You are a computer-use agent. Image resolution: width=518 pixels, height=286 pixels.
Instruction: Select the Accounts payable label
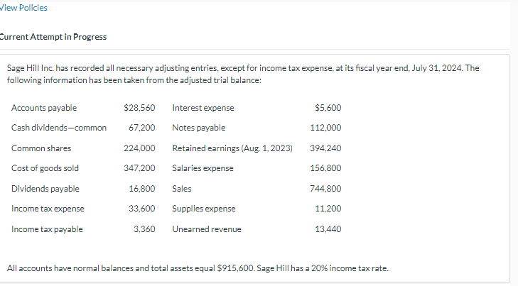click(44, 108)
